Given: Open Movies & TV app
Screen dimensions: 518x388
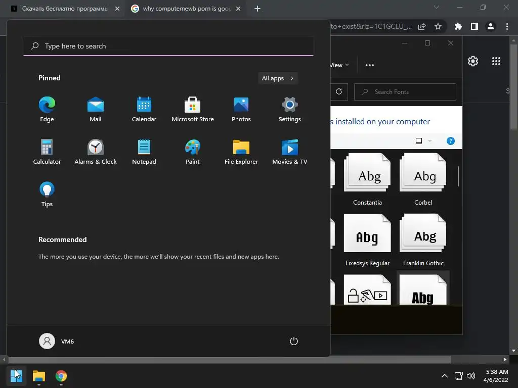Looking at the screenshot, I should click(290, 152).
